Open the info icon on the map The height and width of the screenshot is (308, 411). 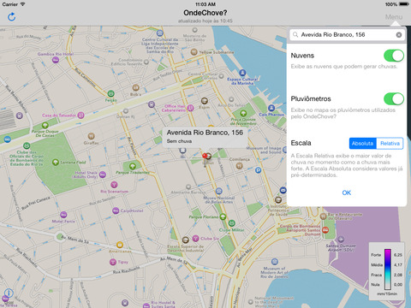[9, 293]
